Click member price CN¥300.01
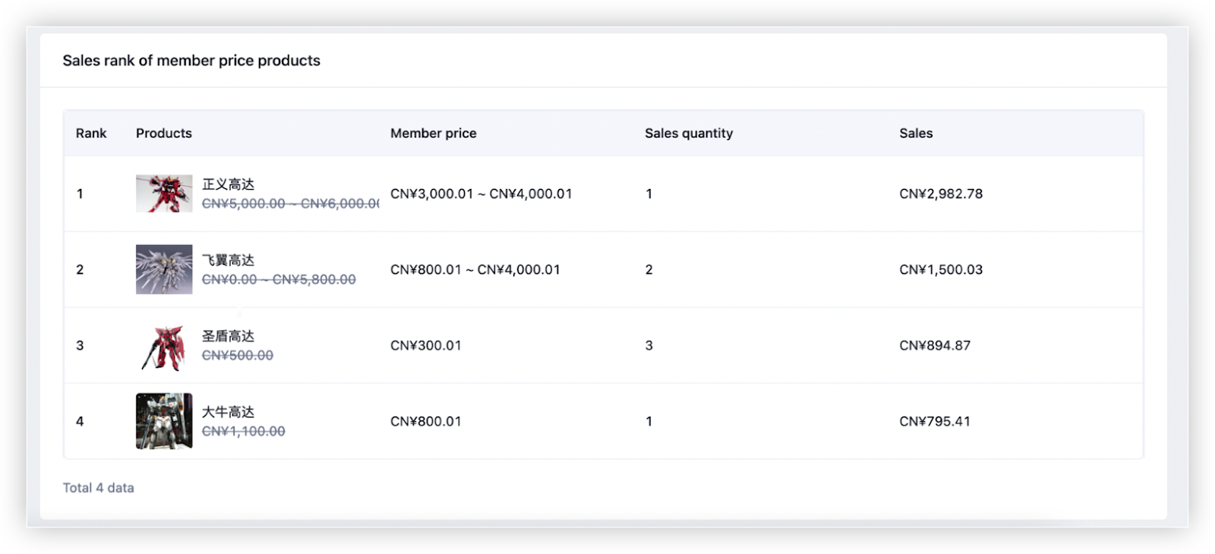 (x=426, y=346)
